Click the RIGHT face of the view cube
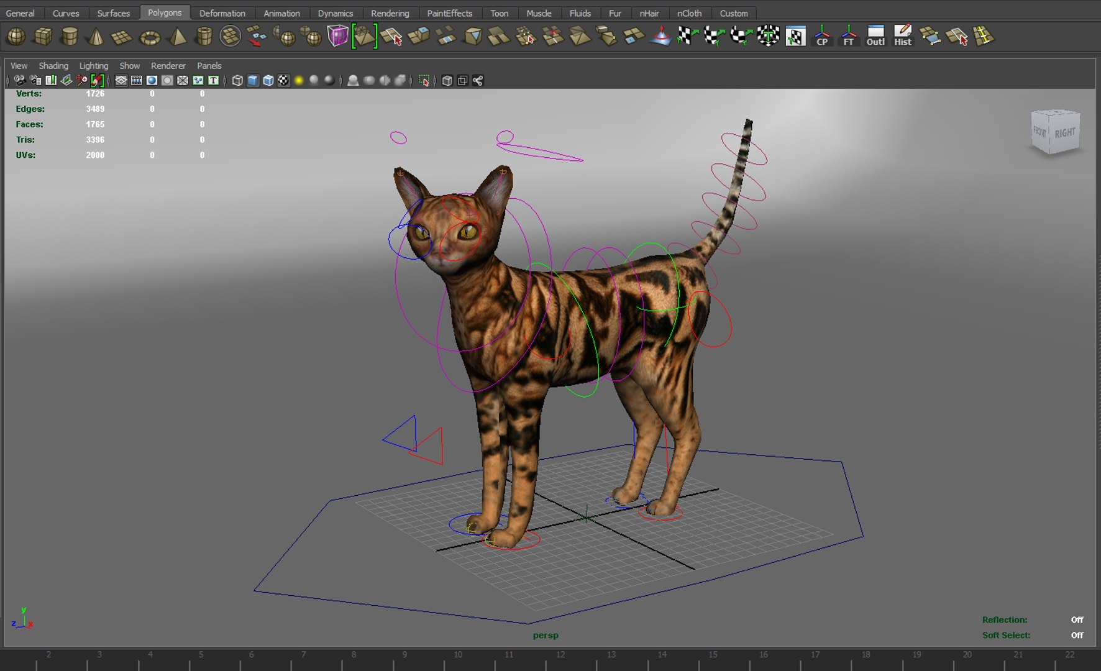 [1064, 132]
